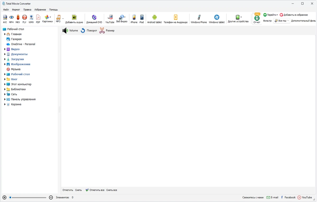Expand the Документы tree node
Image resolution: width=317 pixels, height=202 pixels.
(5, 54)
